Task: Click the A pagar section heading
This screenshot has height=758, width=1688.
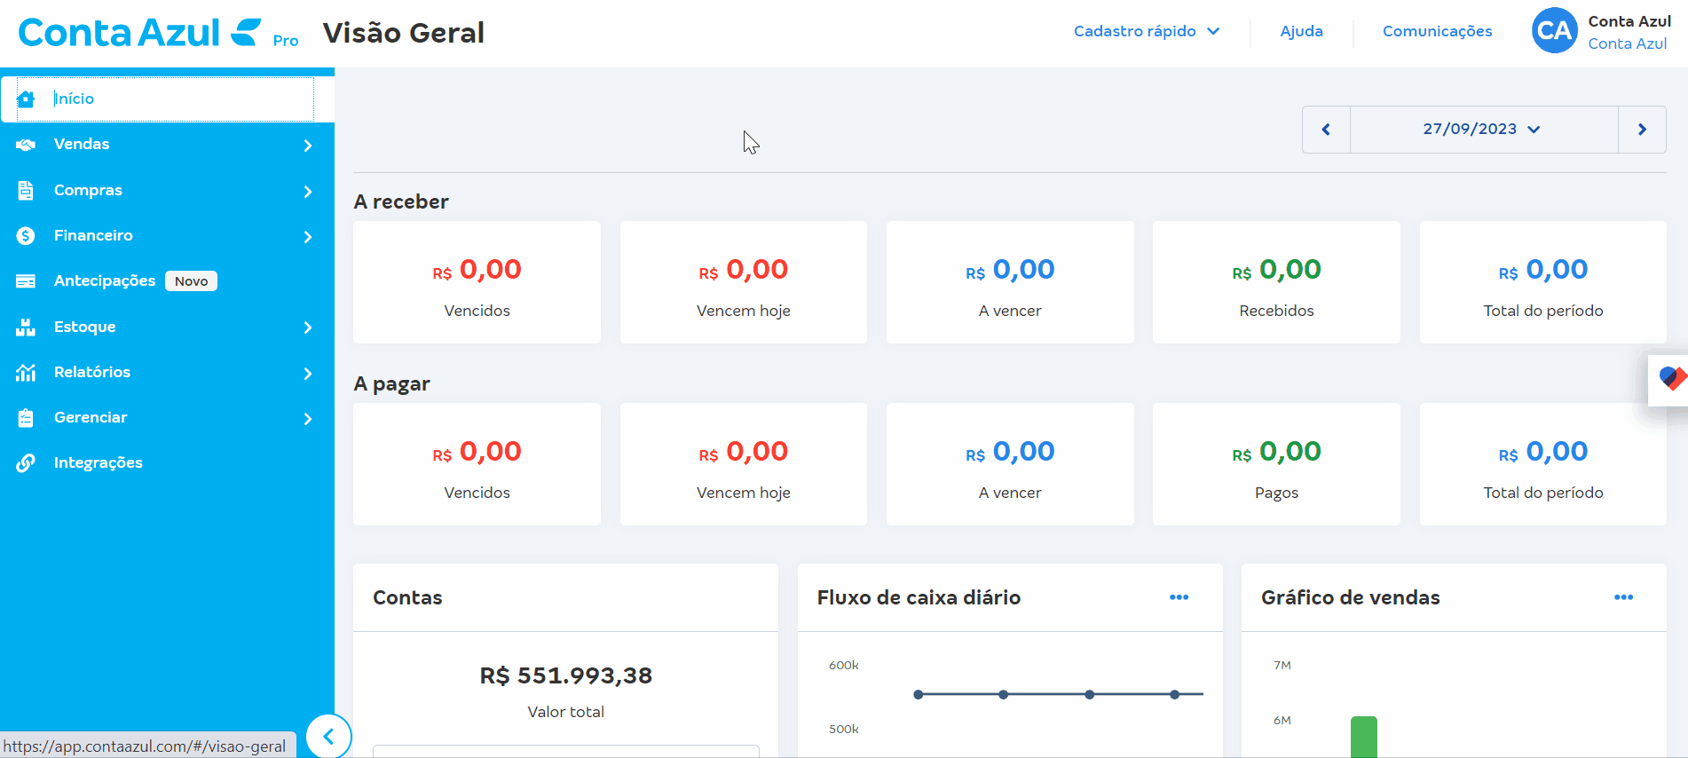Action: coord(391,383)
